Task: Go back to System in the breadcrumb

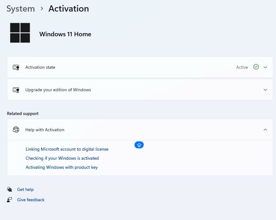Action: coord(21,9)
